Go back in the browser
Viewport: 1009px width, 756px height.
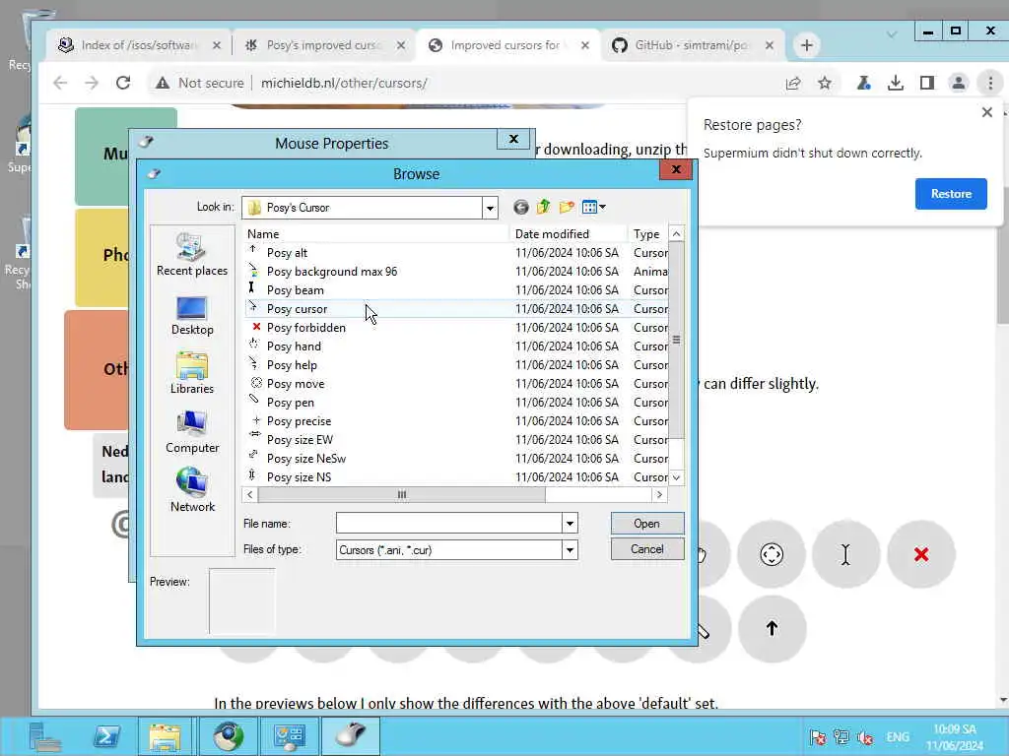pyautogui.click(x=60, y=83)
